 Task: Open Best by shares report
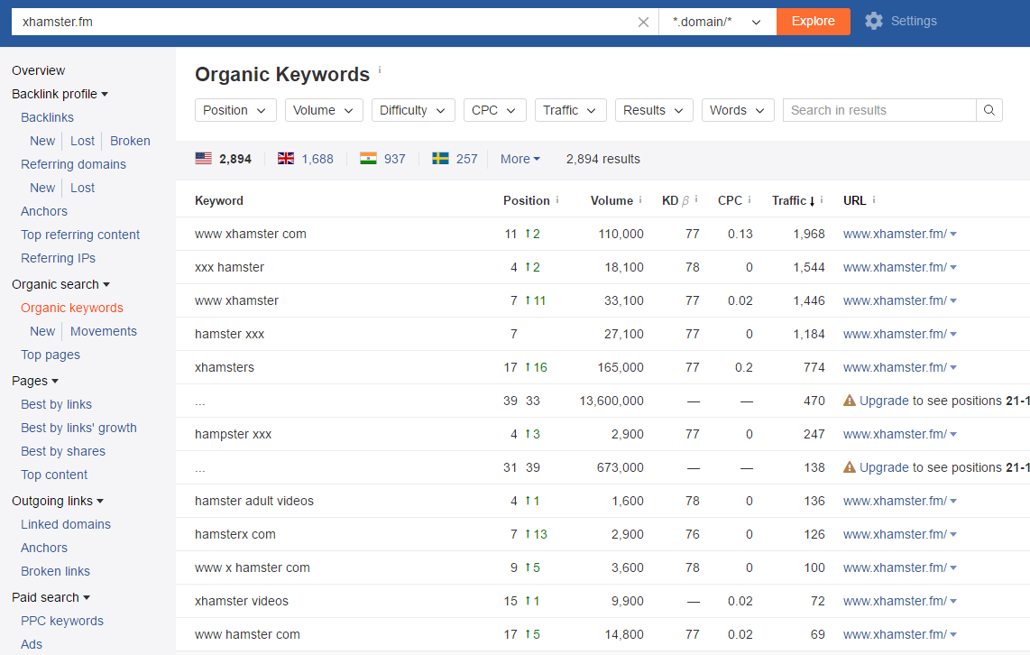click(63, 451)
